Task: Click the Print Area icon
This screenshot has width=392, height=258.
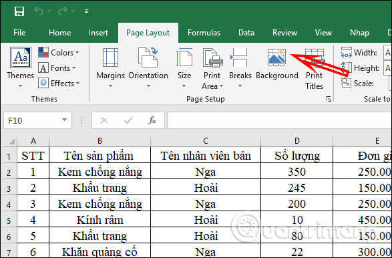Action: click(x=212, y=57)
